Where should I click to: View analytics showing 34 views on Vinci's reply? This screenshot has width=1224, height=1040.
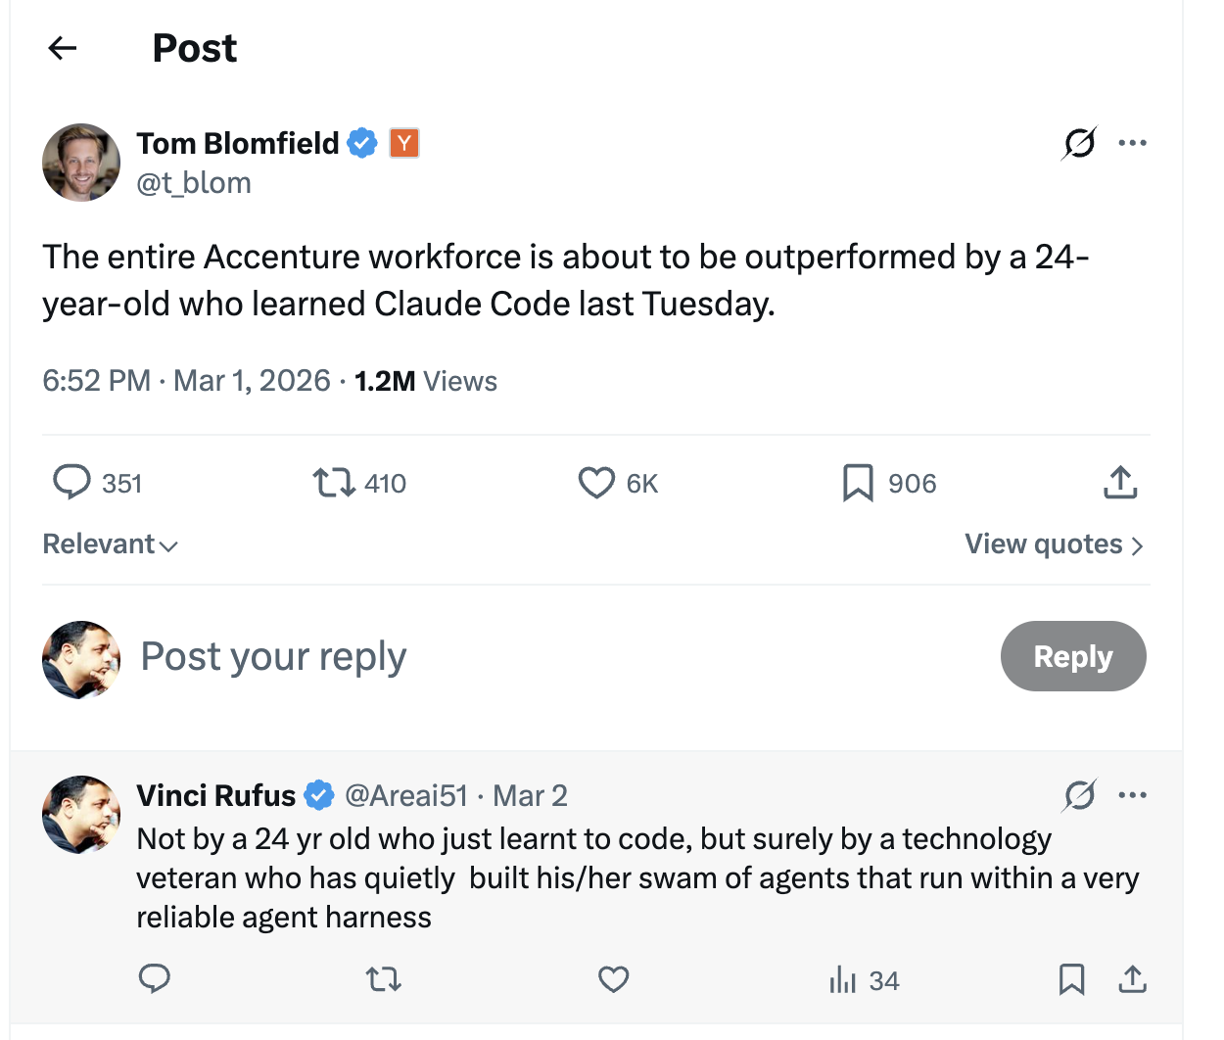click(844, 979)
